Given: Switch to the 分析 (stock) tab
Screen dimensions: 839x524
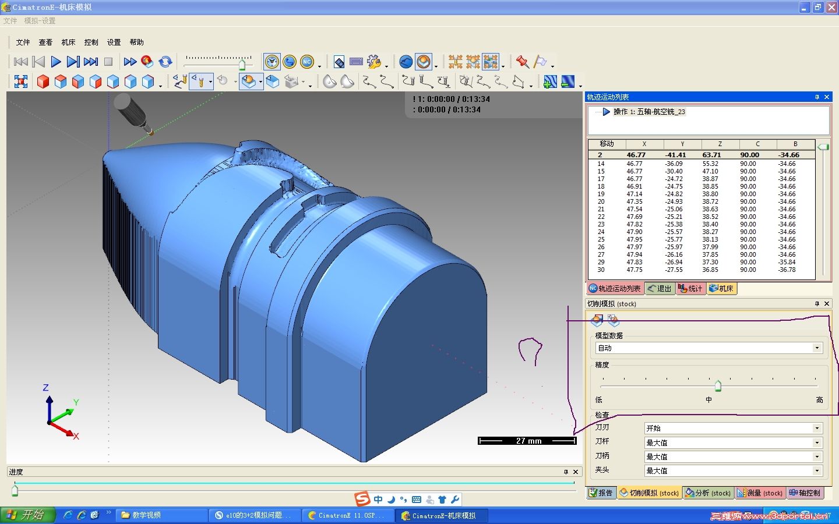Looking at the screenshot, I should coord(708,493).
